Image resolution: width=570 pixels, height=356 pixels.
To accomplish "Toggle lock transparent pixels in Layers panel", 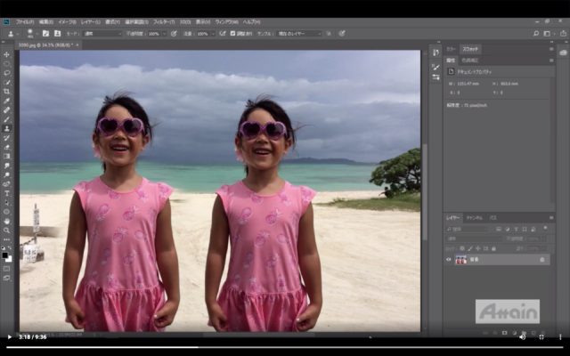I will pos(462,248).
